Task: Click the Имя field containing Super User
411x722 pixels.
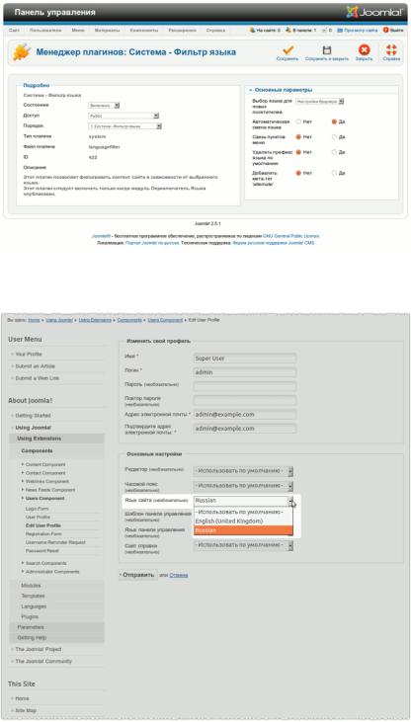Action: 245,358
